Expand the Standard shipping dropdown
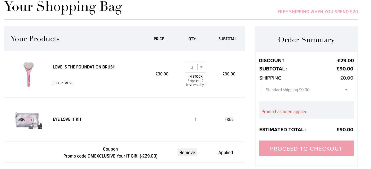 tap(306, 90)
